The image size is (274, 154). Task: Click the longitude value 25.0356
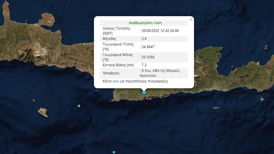click(148, 57)
